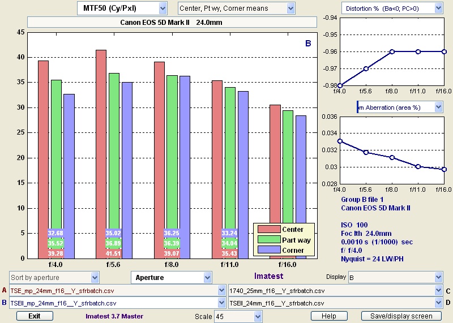Click the green part way bar at f/16.0
Image resolution: width=453 pixels, height=323 pixels.
click(x=288, y=166)
